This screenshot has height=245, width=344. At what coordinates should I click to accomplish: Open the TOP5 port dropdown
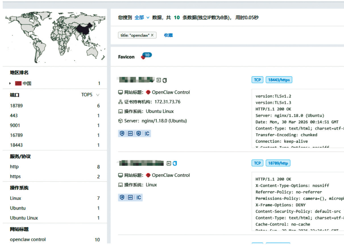pos(90,95)
